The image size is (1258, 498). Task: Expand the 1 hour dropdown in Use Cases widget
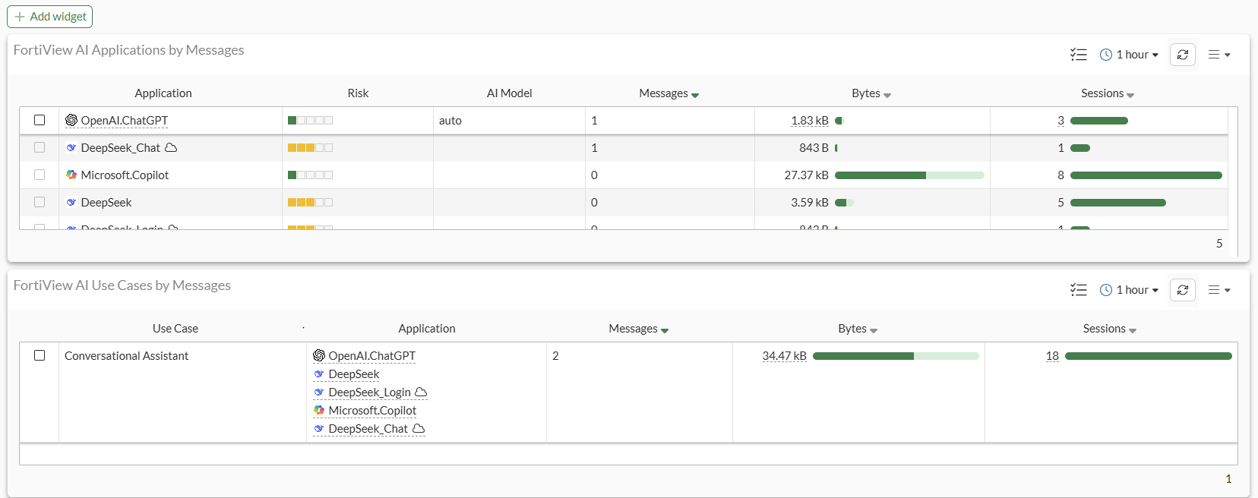point(1130,290)
